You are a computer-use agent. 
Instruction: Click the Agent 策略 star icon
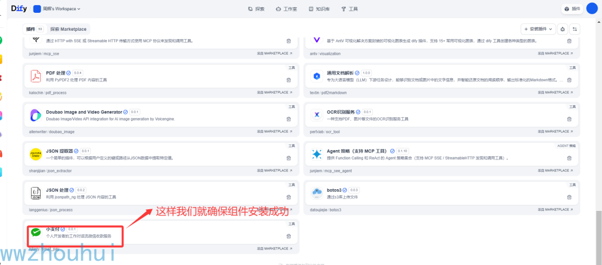tap(317, 155)
